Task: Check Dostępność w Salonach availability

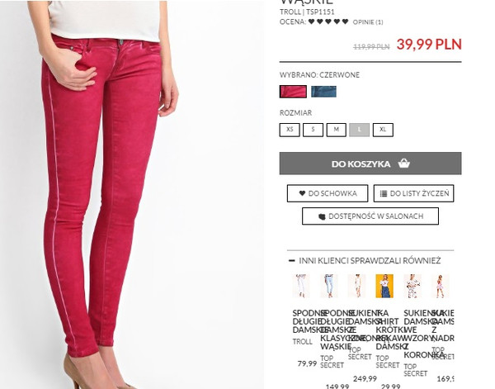Action: point(370,216)
